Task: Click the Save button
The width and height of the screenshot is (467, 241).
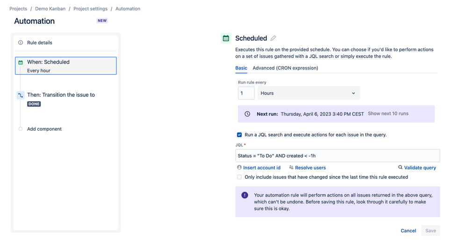Action: (x=431, y=231)
